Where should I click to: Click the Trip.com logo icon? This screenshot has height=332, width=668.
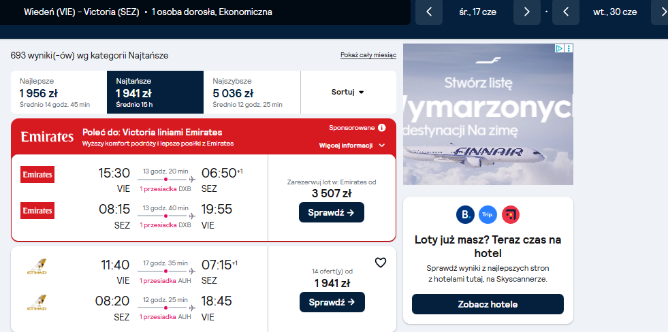click(x=488, y=214)
